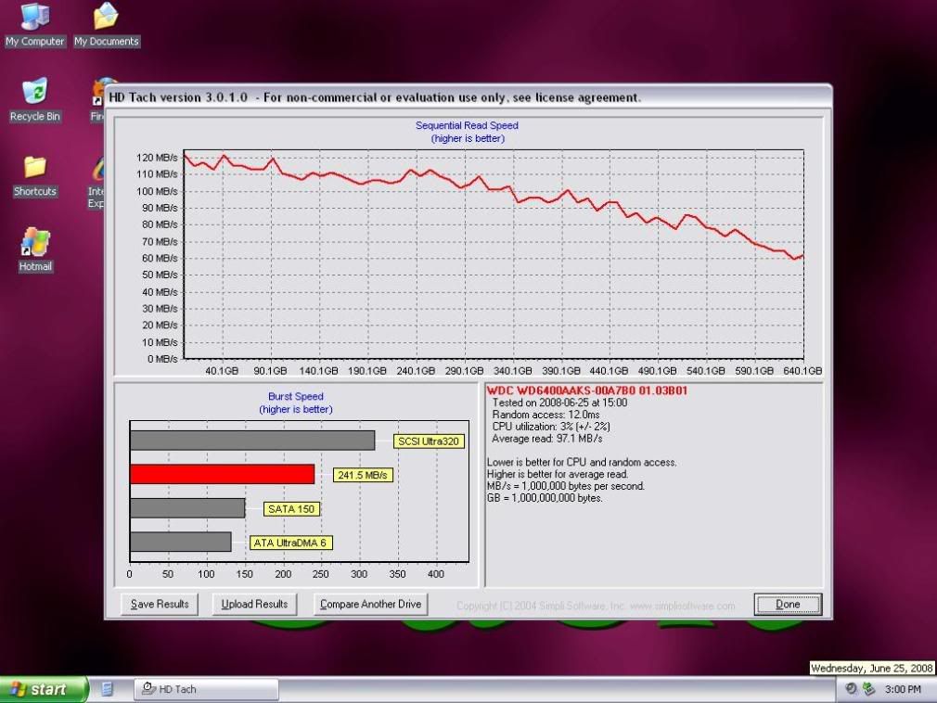Image resolution: width=937 pixels, height=703 pixels.
Task: Click the Wednesday, June 25, 2008 tooltip
Action: (872, 668)
